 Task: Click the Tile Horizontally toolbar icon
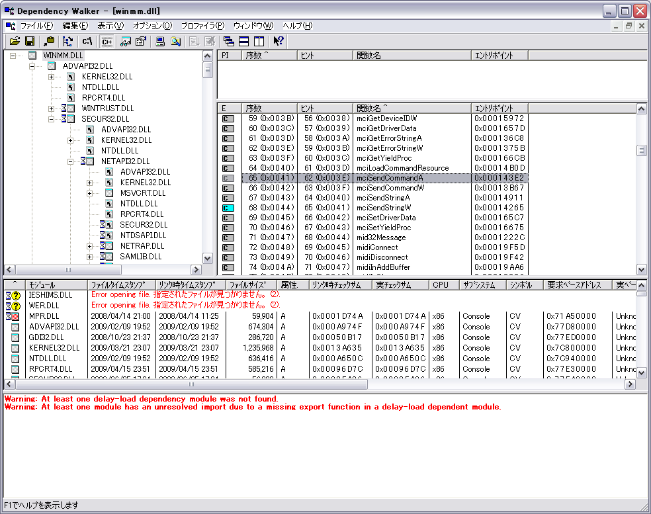pyautogui.click(x=244, y=41)
